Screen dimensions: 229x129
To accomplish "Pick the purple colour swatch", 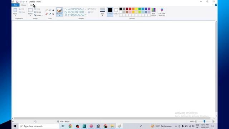I will click(x=149, y=9).
